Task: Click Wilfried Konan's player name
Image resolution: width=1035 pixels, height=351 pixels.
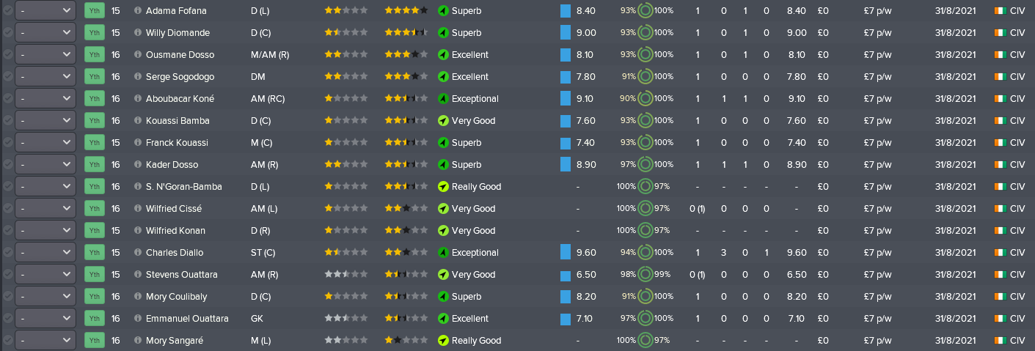Action: click(x=175, y=231)
